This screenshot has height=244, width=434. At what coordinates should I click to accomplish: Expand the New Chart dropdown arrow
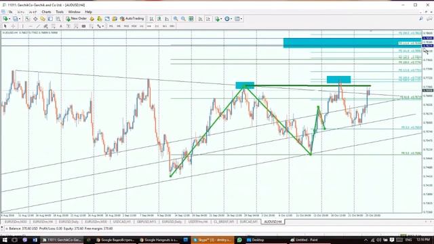click(9, 19)
